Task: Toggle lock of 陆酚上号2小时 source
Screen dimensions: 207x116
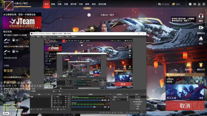Action: pos(68,103)
